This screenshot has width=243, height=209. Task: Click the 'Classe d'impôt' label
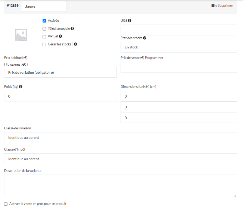point(15,149)
